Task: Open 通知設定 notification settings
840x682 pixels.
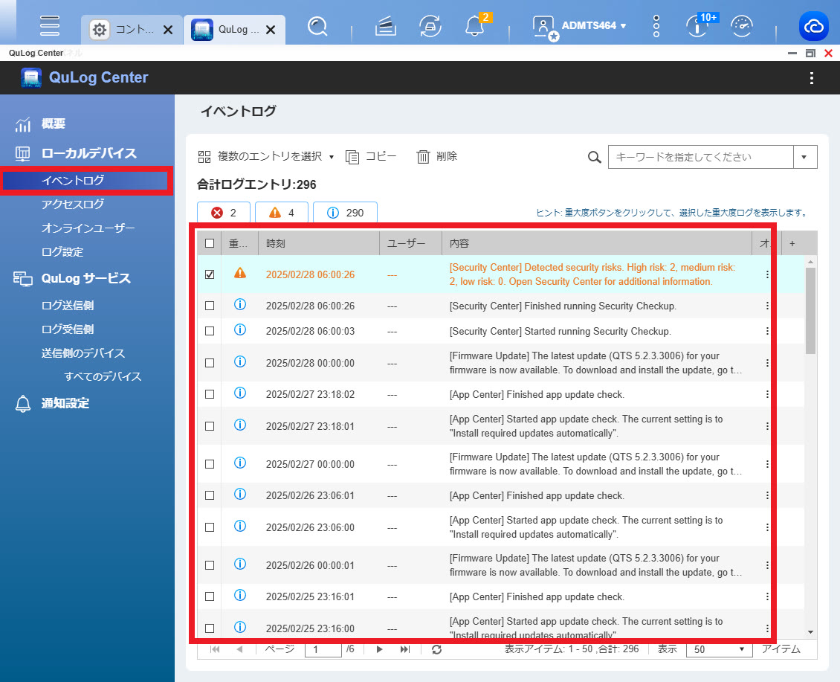Action: (65, 403)
